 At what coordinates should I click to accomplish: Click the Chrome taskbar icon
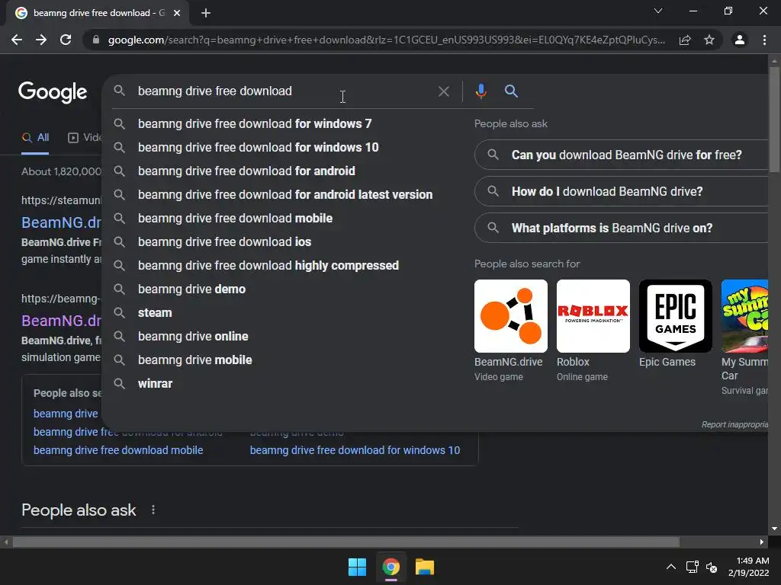click(391, 567)
